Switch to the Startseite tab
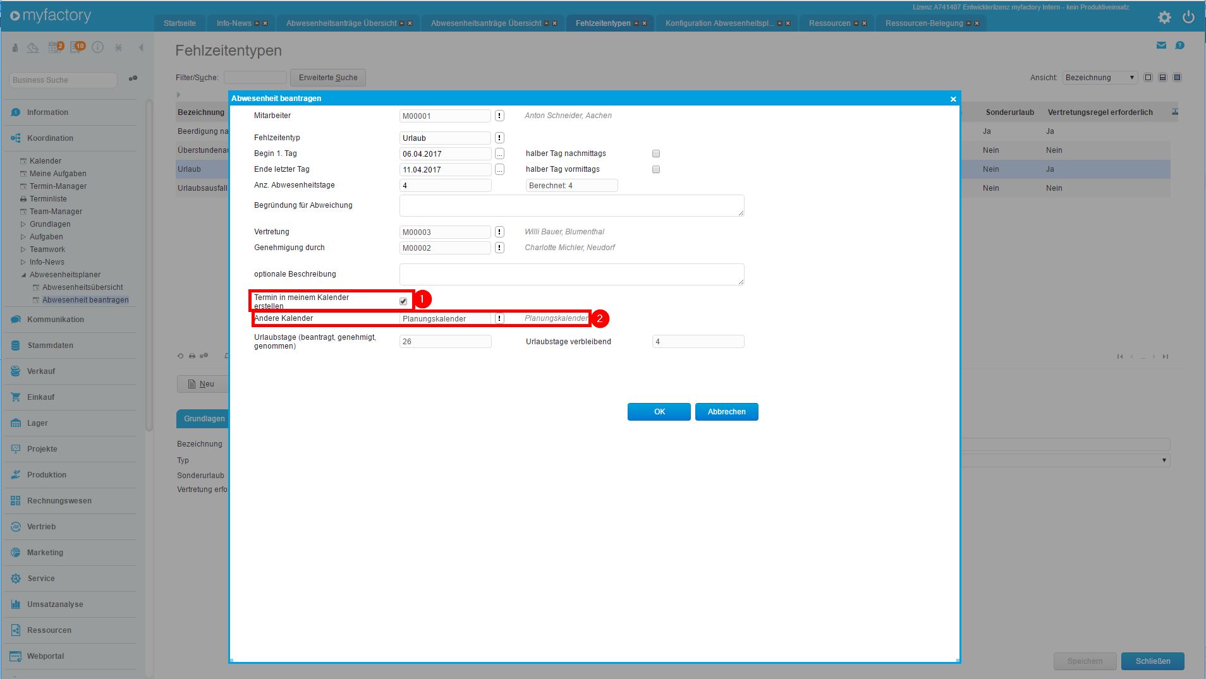The image size is (1206, 679). [x=180, y=23]
